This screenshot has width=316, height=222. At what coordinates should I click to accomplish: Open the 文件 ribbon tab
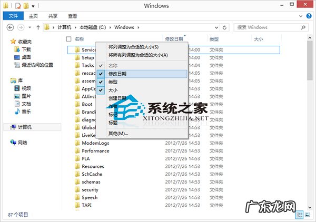pos(13,16)
